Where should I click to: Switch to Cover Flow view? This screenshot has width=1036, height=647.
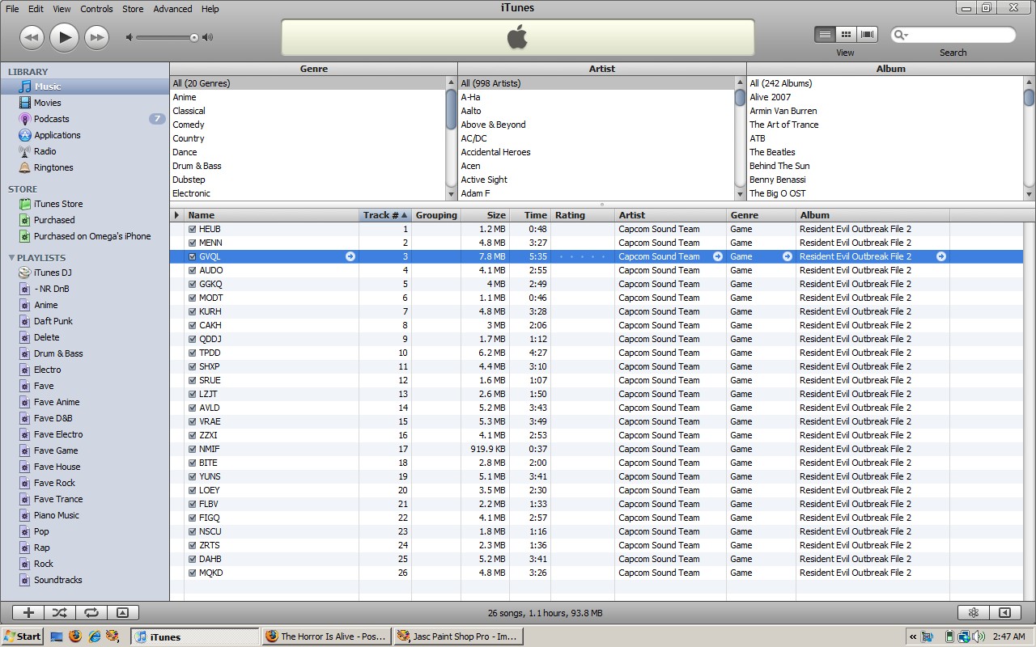tap(868, 34)
